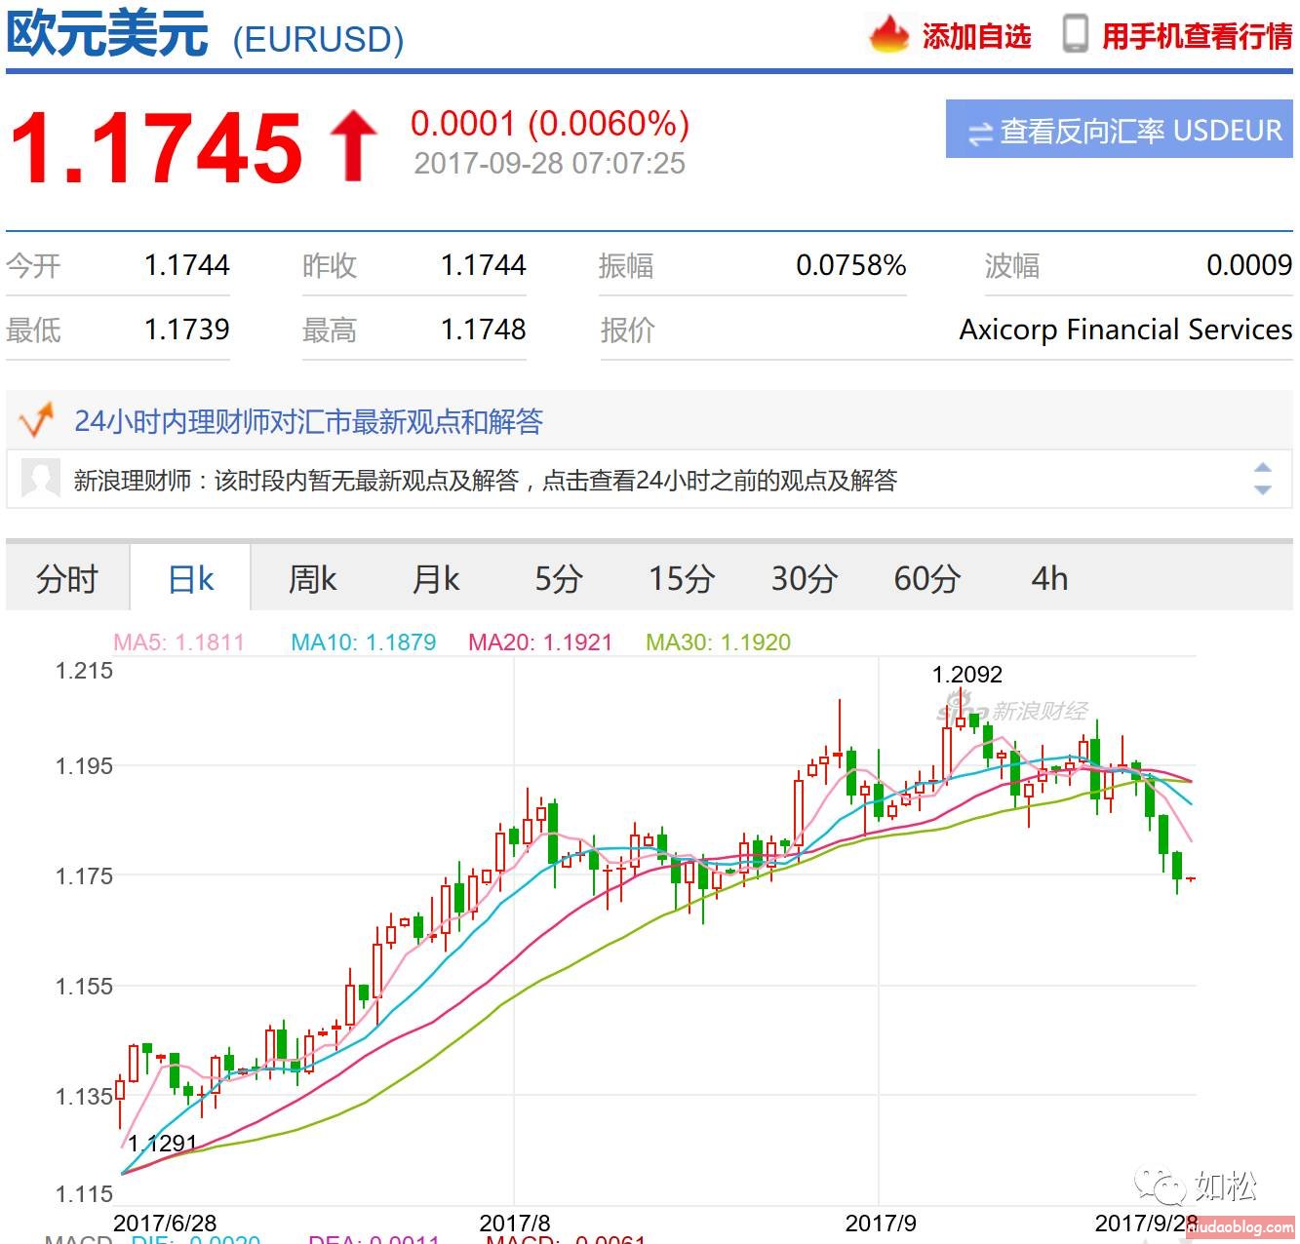Select the 周k weekly chart tab
This screenshot has height=1244, width=1300.
click(x=312, y=579)
